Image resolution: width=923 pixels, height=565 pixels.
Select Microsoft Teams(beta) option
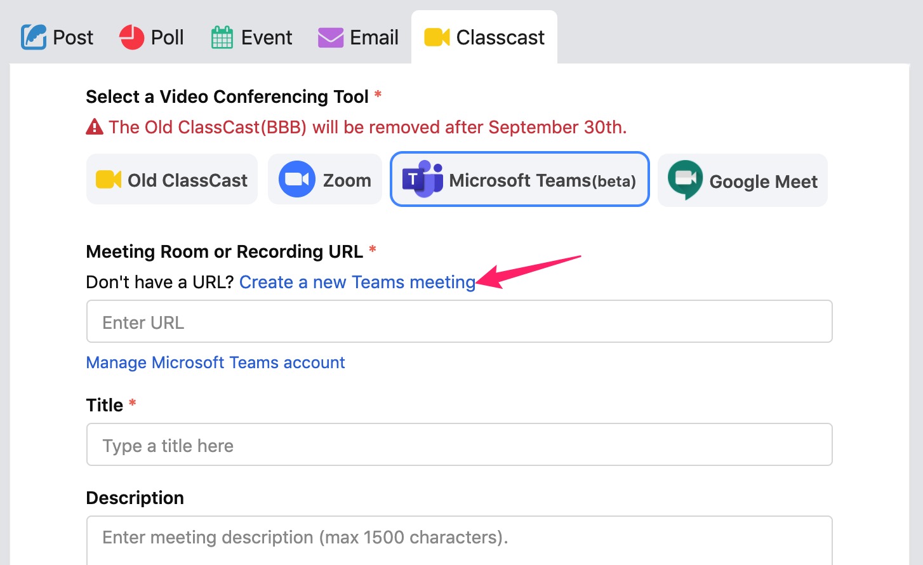click(x=520, y=180)
